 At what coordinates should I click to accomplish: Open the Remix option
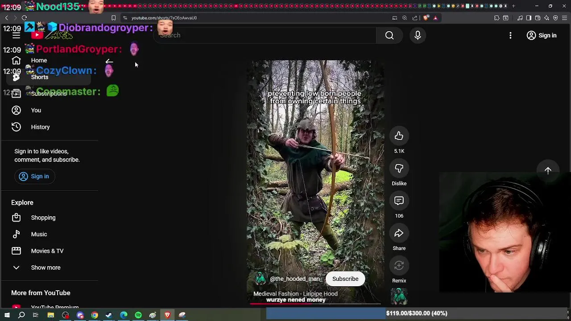399,266
